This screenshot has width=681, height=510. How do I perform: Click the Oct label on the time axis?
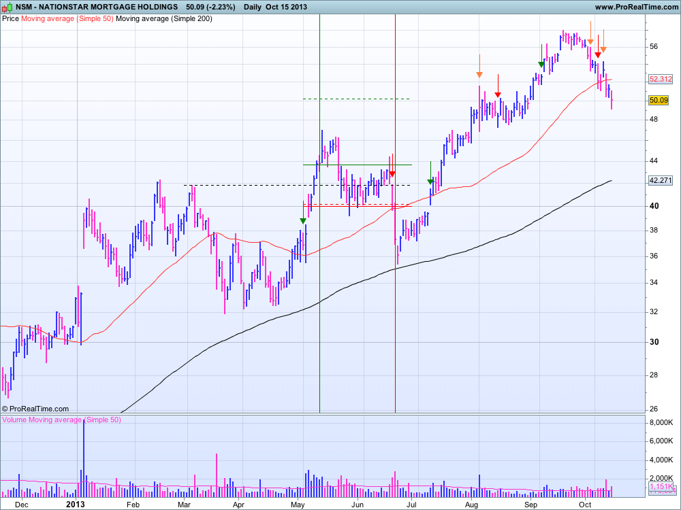[x=585, y=505]
